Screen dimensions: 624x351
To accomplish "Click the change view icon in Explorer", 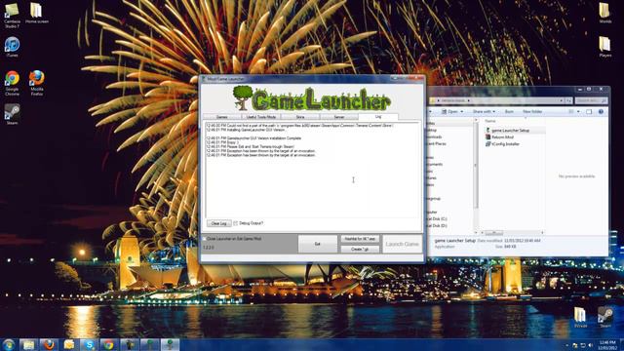I will [x=571, y=112].
